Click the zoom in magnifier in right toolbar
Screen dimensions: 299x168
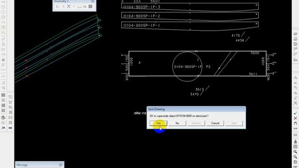(x=295, y=152)
